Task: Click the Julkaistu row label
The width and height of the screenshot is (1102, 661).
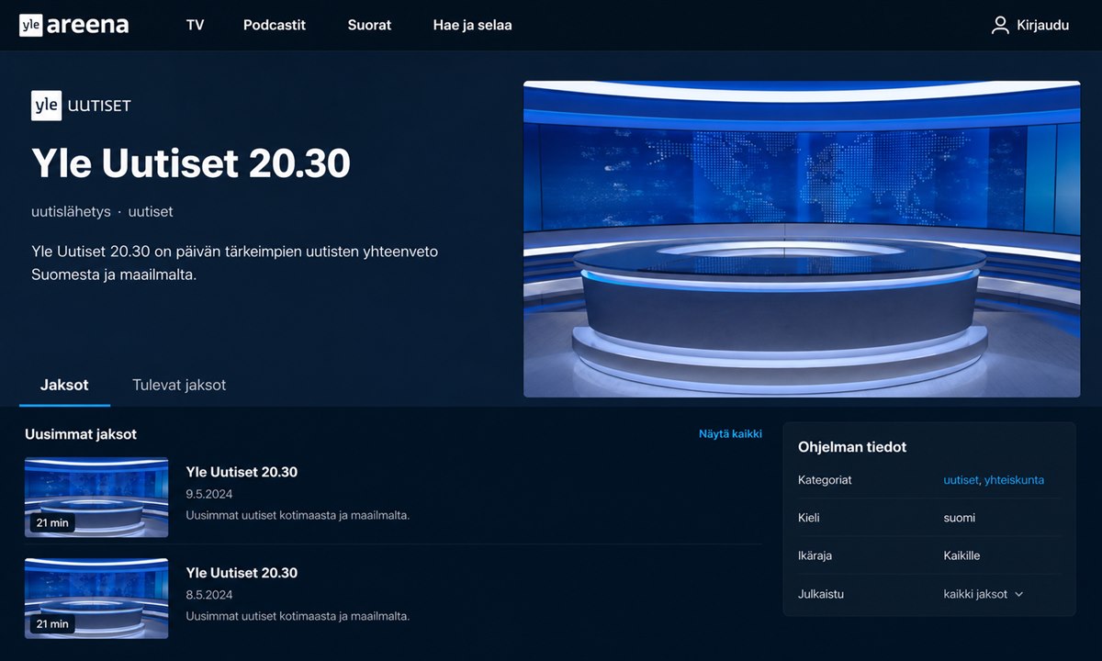Action: [821, 594]
